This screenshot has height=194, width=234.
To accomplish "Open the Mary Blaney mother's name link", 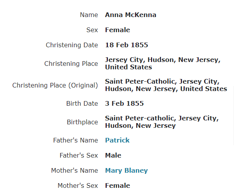I will (x=126, y=170).
